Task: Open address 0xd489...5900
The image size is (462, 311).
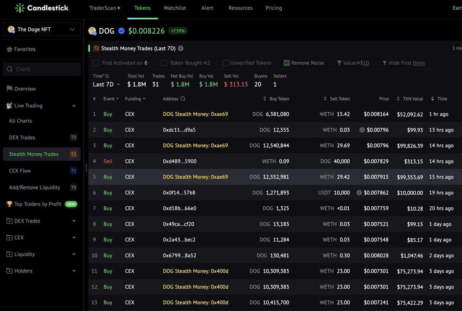Action: [x=179, y=161]
